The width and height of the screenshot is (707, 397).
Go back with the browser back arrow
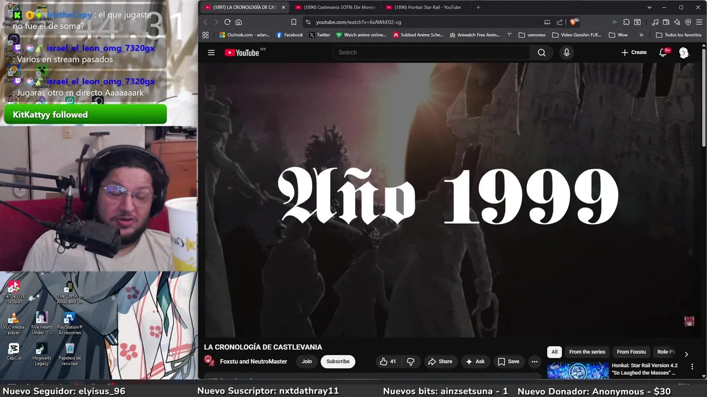click(x=205, y=22)
